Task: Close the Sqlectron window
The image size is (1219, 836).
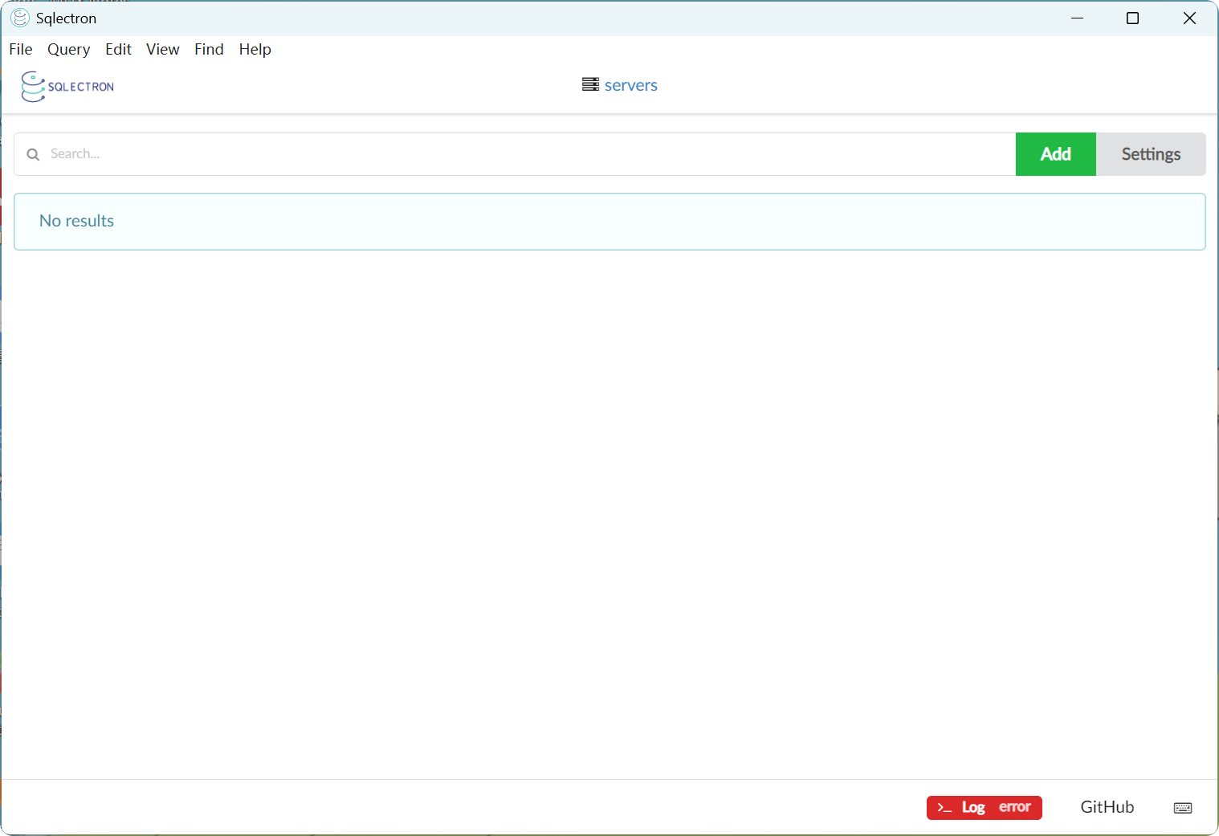Action: [x=1189, y=18]
